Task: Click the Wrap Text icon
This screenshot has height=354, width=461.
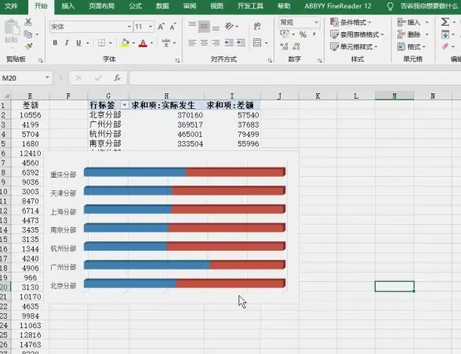Action: (257, 27)
